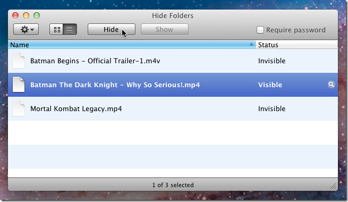Select Batman Begins – Official Trailer-1.m4v
The height and width of the screenshot is (202, 348).
(173, 61)
